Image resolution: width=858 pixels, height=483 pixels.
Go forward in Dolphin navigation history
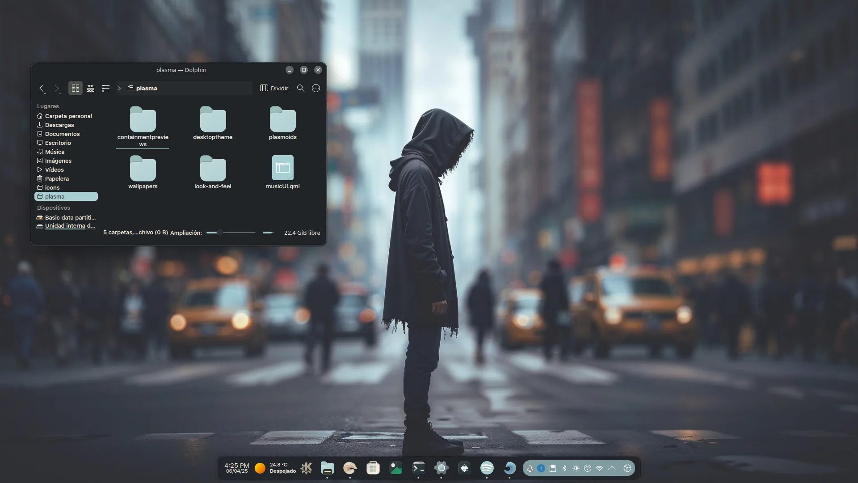click(x=57, y=88)
